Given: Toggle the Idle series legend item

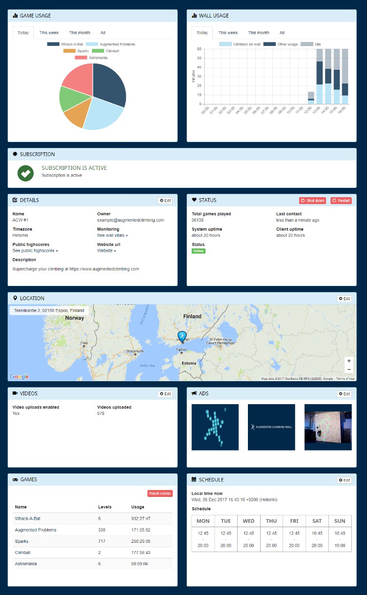Looking at the screenshot, I should tap(311, 44).
